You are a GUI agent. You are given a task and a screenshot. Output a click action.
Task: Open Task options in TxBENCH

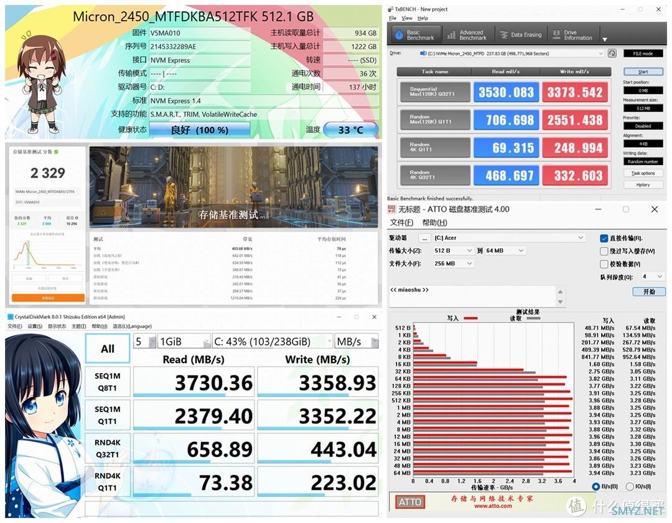coord(643,173)
